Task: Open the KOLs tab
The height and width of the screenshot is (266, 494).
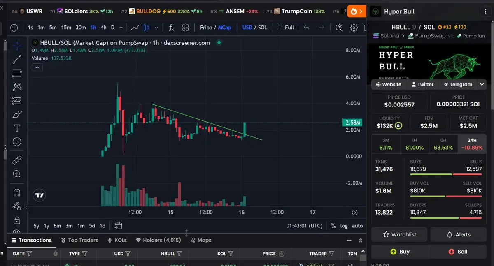Action: [x=117, y=240]
